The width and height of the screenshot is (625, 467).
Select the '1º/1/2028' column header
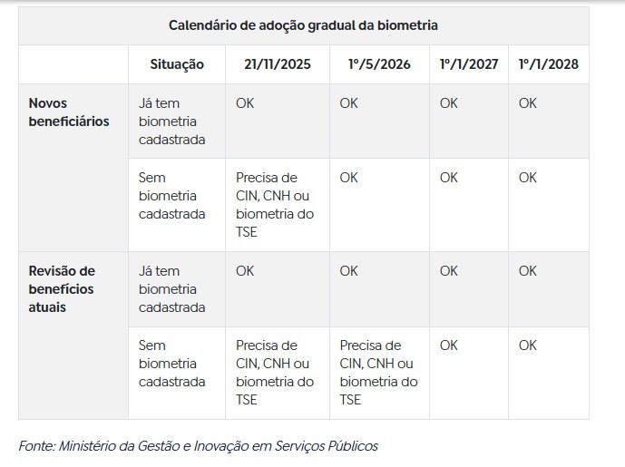(548, 64)
